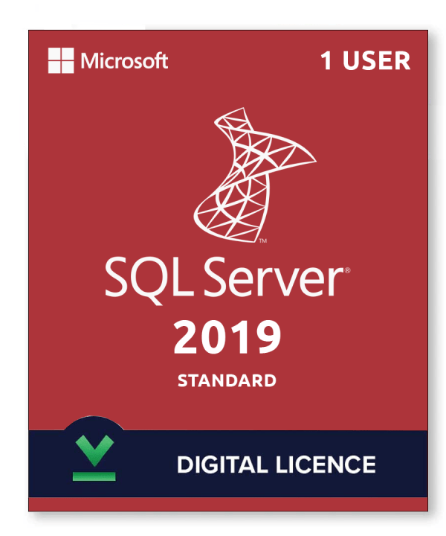
Task: Click the Microsoft four-square logo
Action: 61,60
